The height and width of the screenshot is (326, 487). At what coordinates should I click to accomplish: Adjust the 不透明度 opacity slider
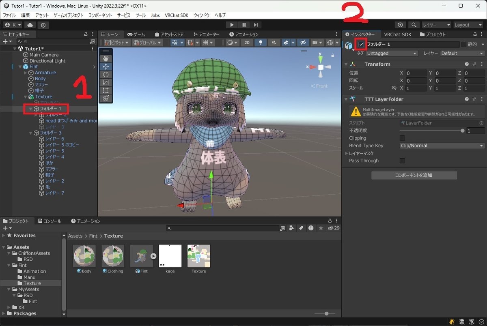[x=431, y=131]
